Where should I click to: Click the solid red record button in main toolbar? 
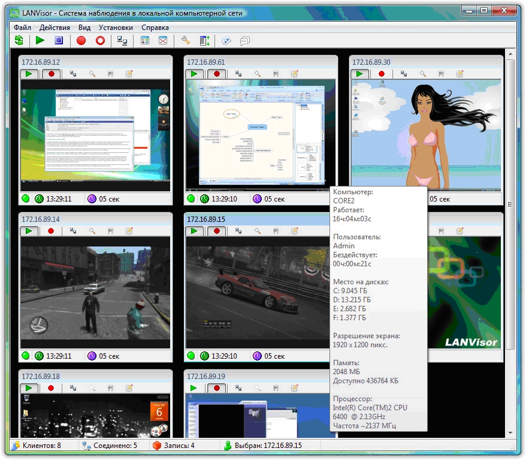[x=81, y=41]
